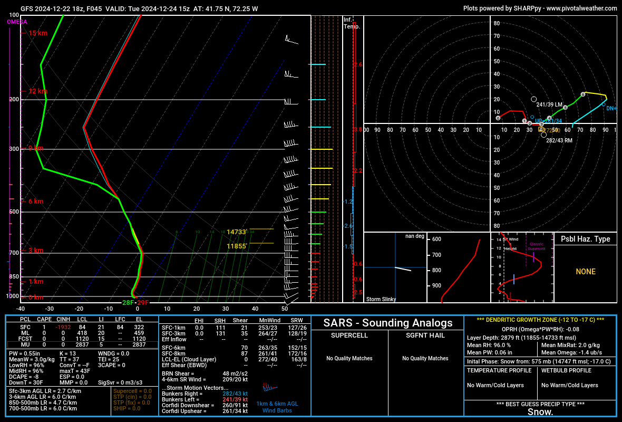Click the DCAPE = -8 value

[24, 377]
